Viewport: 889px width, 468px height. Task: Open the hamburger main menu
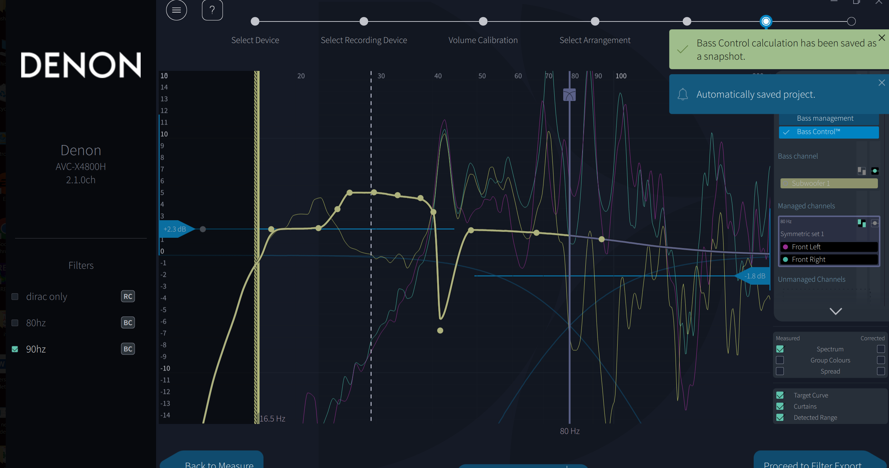click(177, 10)
